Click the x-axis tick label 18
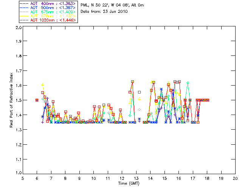The image size is (242, 193). pos(207,178)
